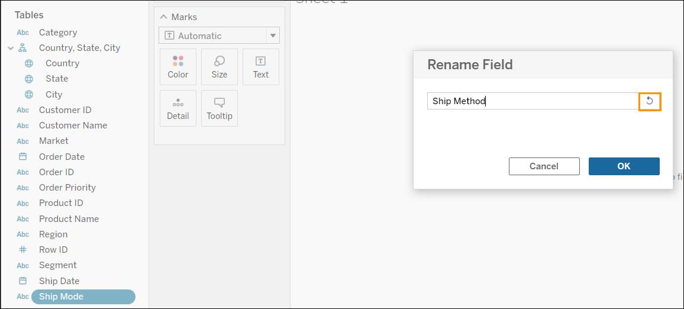Click the globe icon beside Country
Image resolution: width=684 pixels, height=309 pixels.
point(29,63)
